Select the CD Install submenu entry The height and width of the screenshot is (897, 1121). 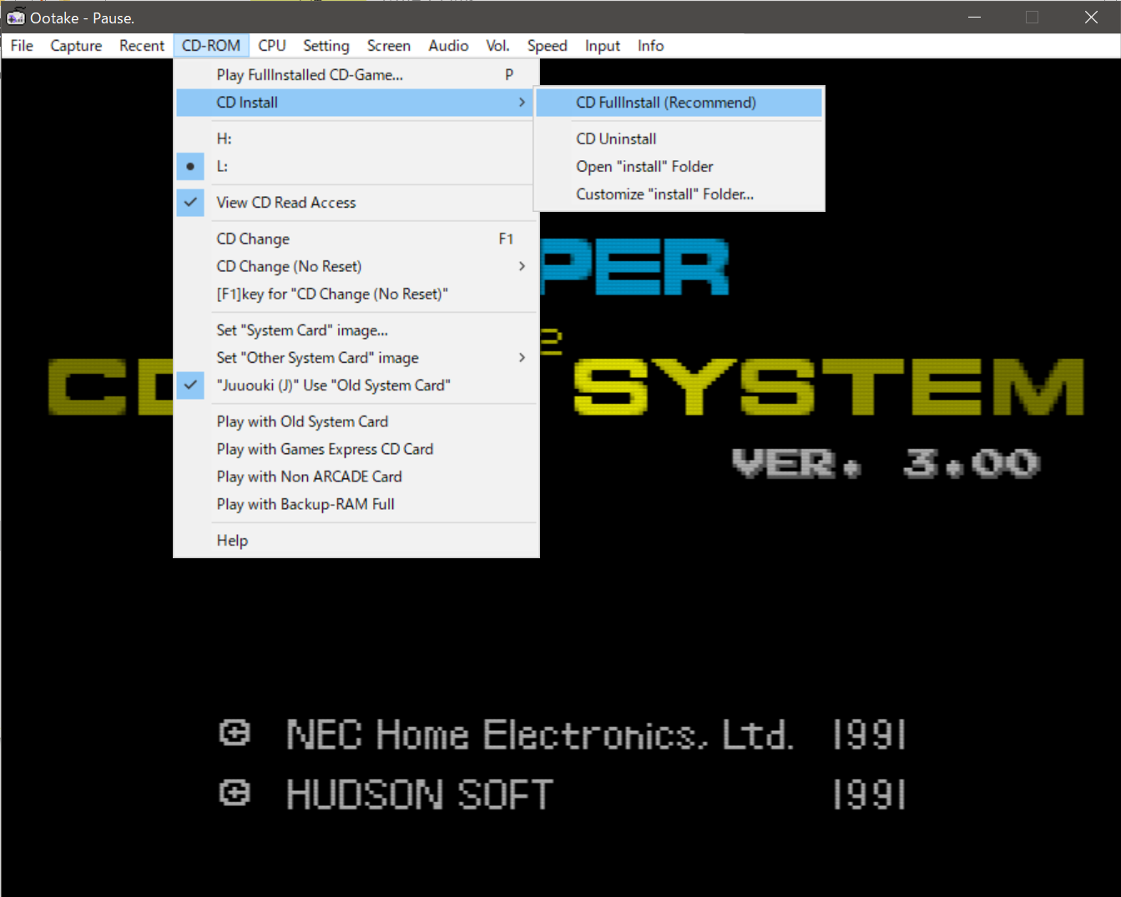coord(356,103)
